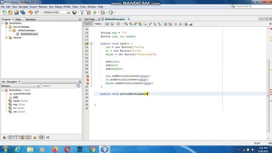Click the Toggle Bookmark editor toolbar icon

click(x=159, y=24)
